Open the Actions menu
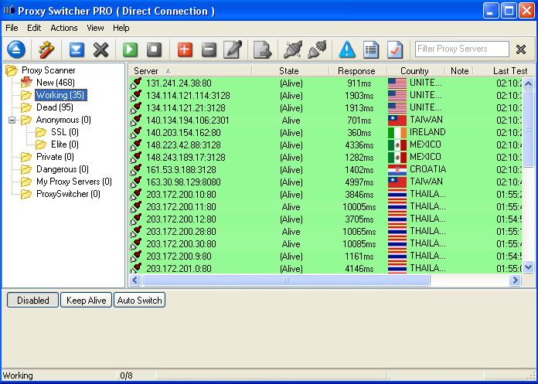538x384 pixels. coord(64,28)
